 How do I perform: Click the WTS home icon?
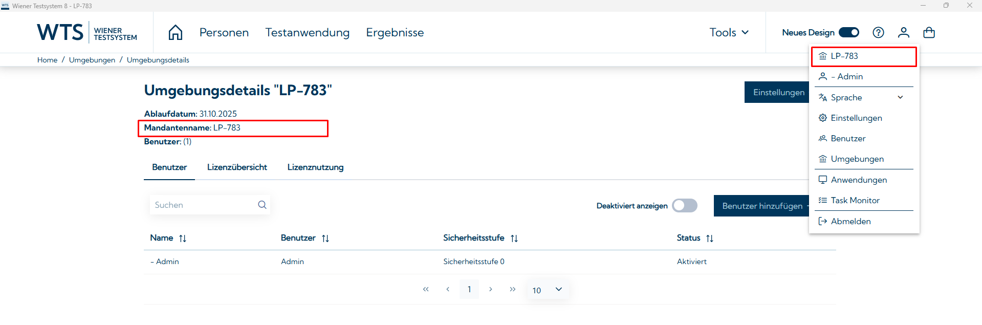[x=175, y=32]
